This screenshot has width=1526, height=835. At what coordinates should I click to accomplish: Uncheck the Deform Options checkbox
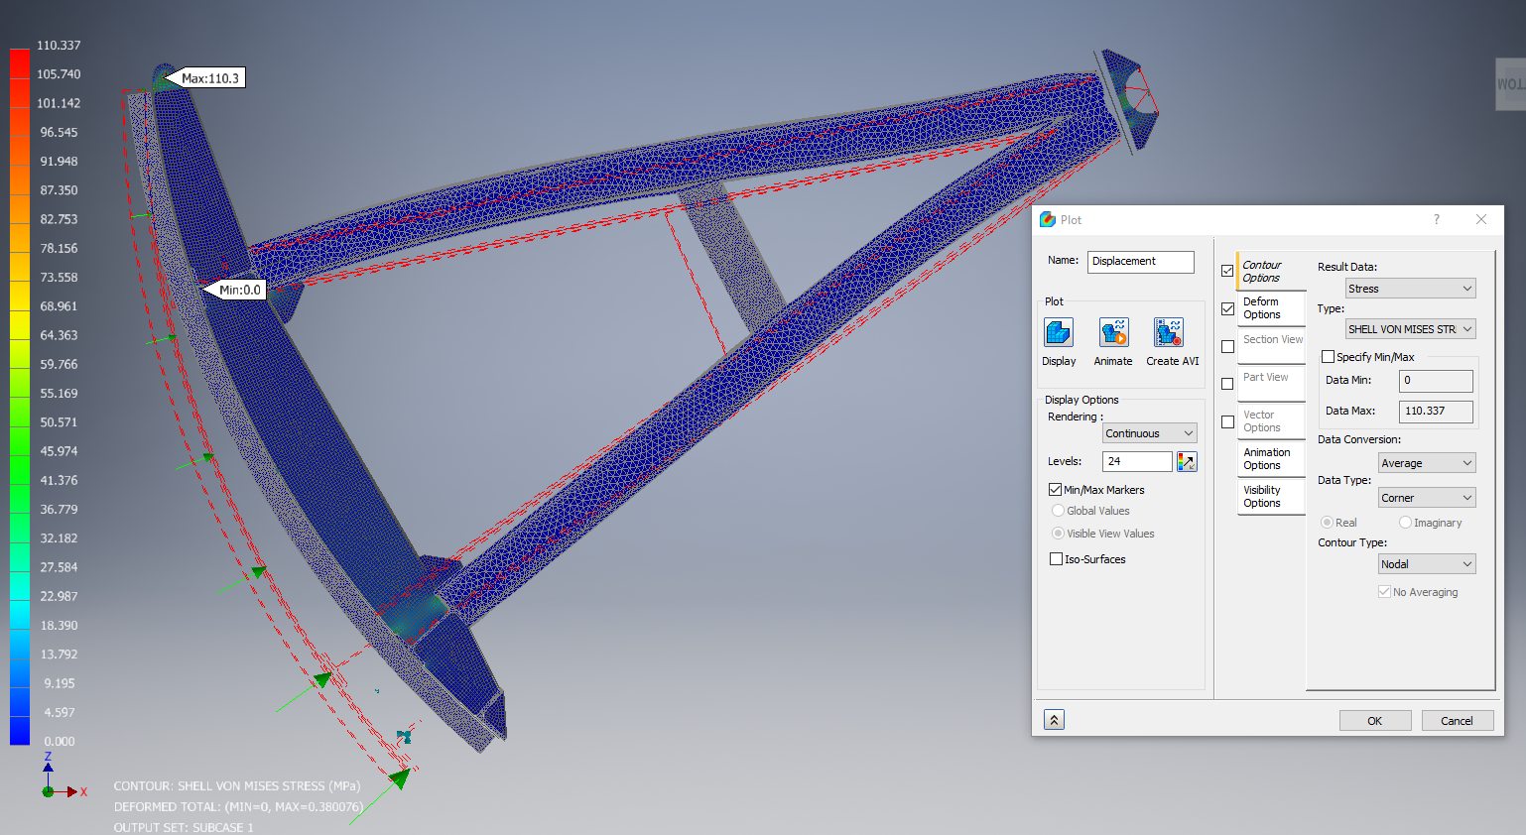1227,308
